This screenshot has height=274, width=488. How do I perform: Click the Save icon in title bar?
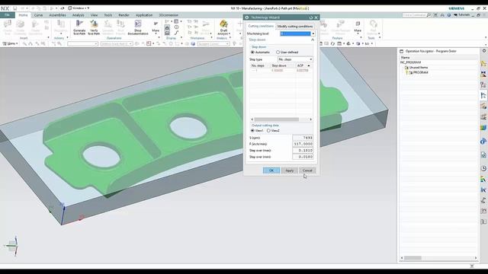point(14,8)
